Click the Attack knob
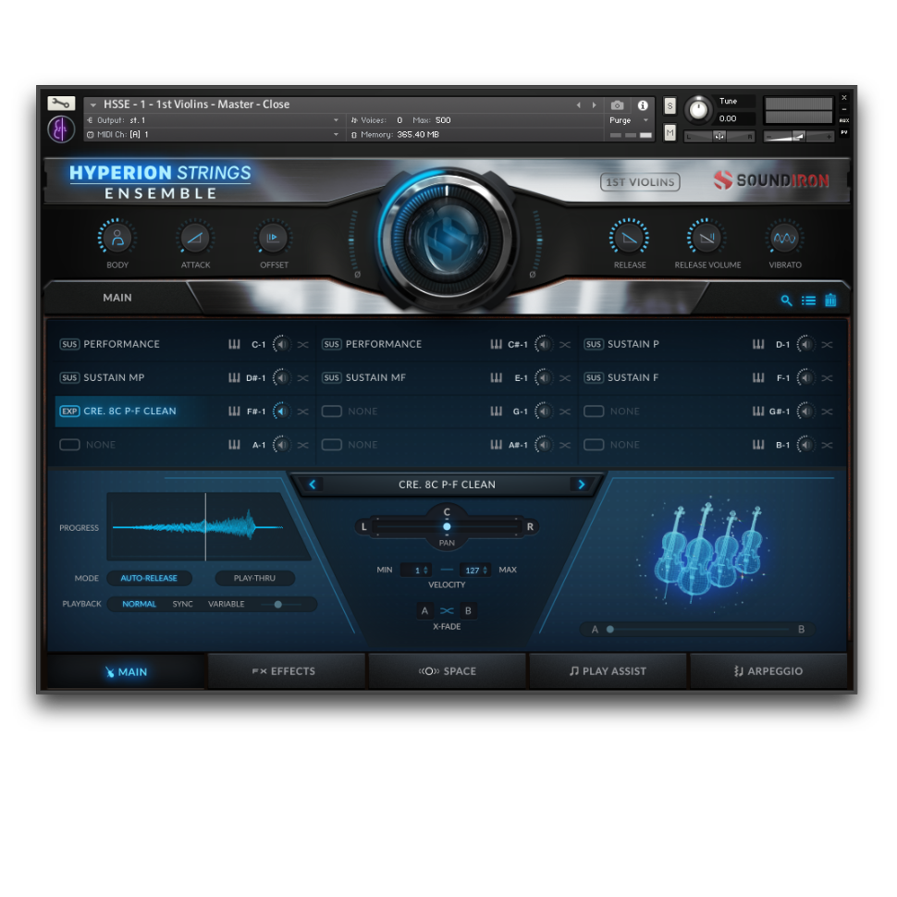Viewport: 897px width, 897px height. pos(196,238)
